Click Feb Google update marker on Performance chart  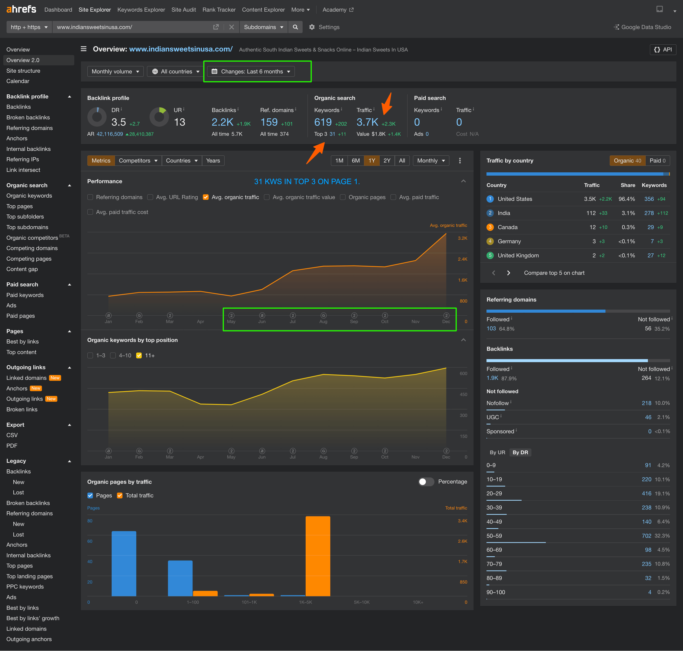click(x=139, y=315)
